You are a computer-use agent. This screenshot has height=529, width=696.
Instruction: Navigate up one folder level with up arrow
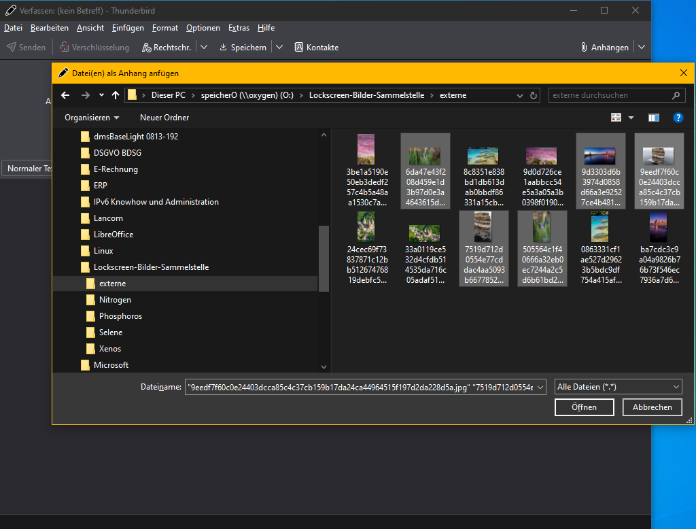[x=116, y=95]
